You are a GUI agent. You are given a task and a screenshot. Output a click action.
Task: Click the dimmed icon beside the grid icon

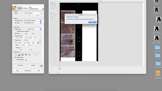click(x=55, y=16)
